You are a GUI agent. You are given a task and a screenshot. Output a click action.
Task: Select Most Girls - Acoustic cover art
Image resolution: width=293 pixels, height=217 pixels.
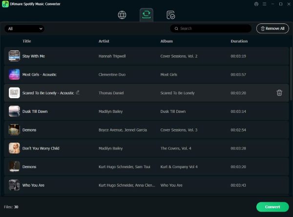click(14, 74)
